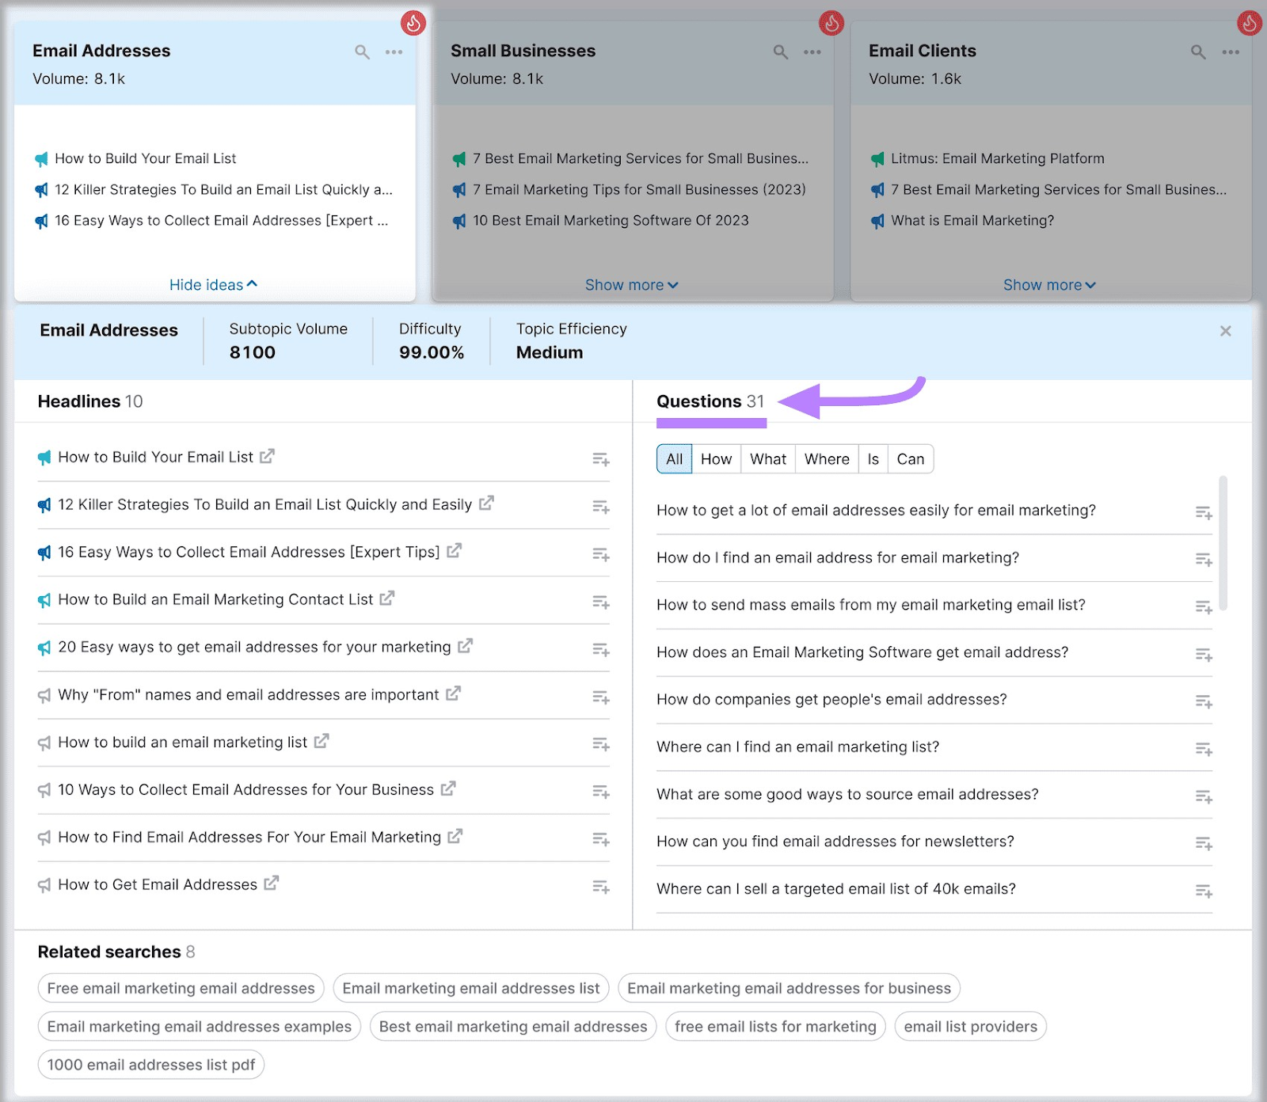
Task: Open "16 Easy Ways to Collect Email Addresses" external link
Action: 455,551
